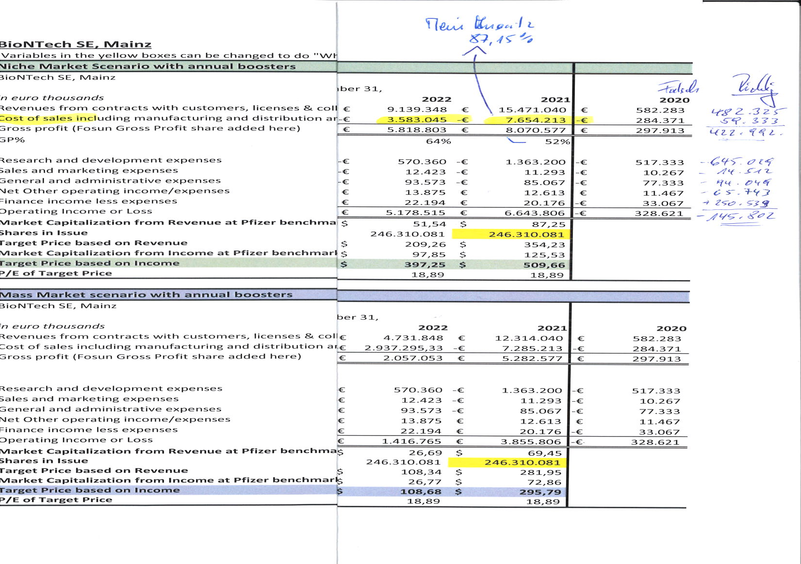Select market capitalization value "87,25"
801x564 pixels.
pyautogui.click(x=549, y=224)
